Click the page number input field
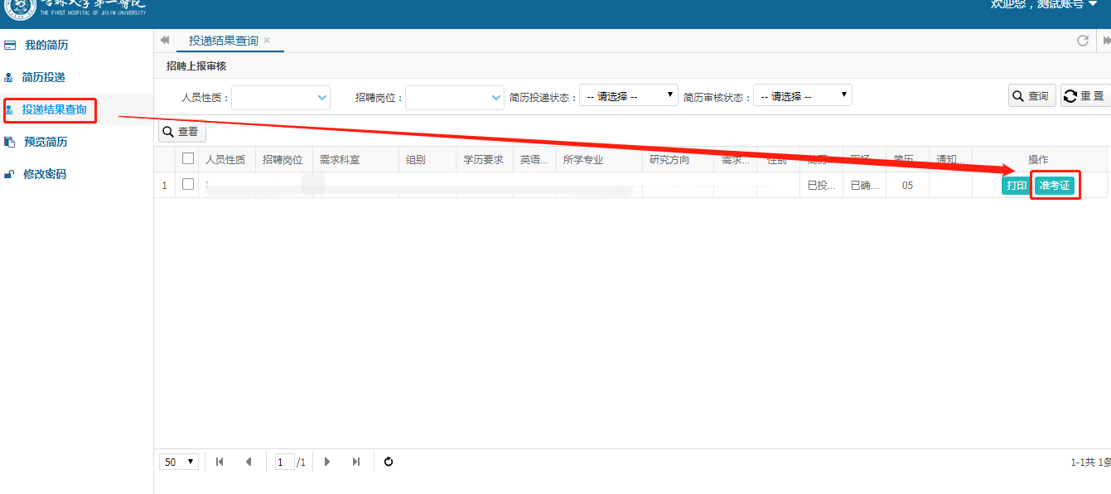 [284, 462]
